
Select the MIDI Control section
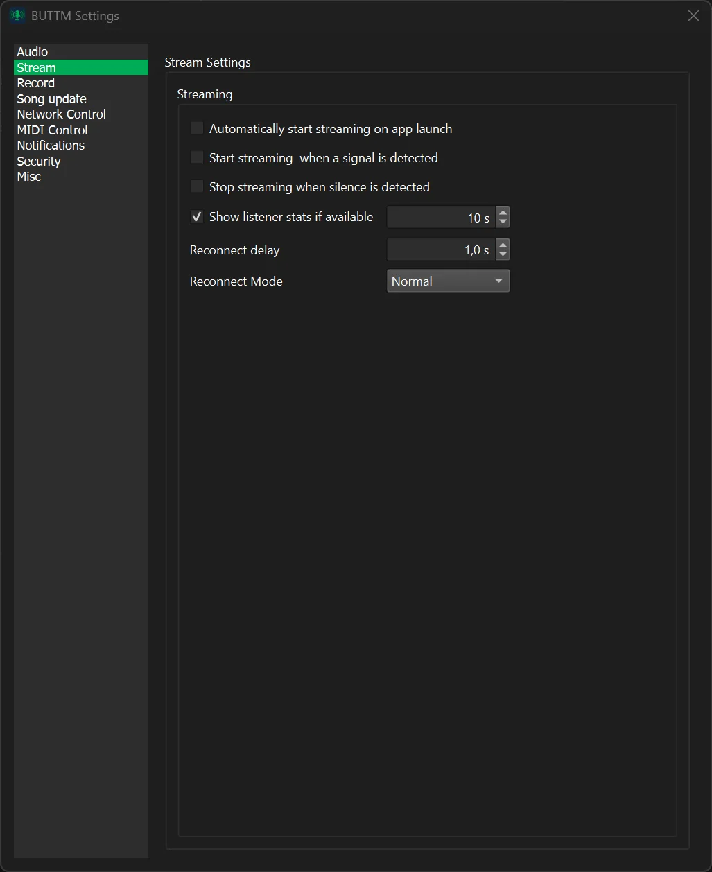click(52, 130)
